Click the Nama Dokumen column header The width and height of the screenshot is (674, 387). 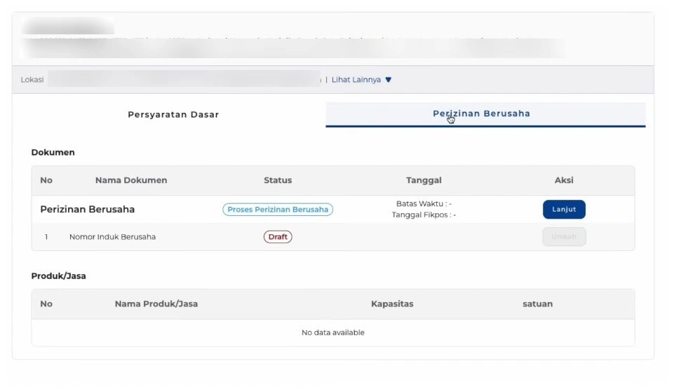click(x=131, y=180)
